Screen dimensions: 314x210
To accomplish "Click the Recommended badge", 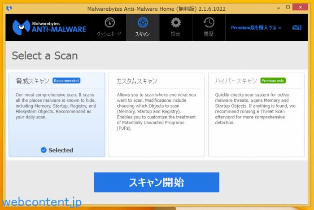I will point(66,81).
